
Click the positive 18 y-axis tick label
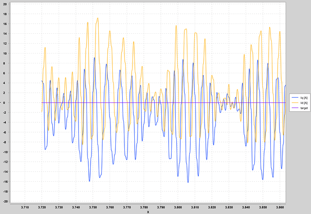click(x=5, y=14)
